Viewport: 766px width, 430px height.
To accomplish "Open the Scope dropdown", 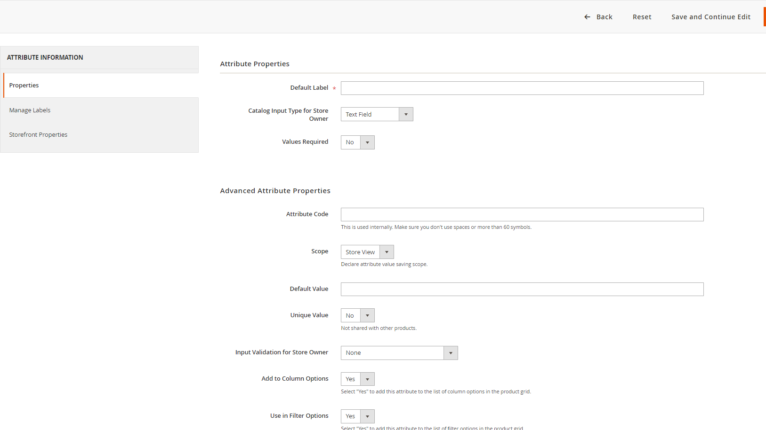I will click(x=367, y=252).
